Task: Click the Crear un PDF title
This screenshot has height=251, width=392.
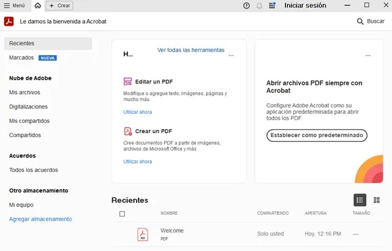Action: (x=154, y=131)
